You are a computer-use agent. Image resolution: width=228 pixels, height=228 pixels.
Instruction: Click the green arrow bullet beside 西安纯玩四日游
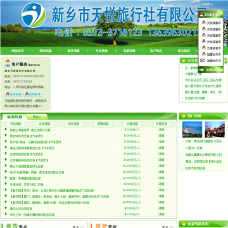[x=6, y=136]
